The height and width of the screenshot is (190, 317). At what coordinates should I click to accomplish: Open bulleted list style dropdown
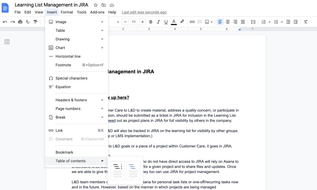click(x=282, y=22)
